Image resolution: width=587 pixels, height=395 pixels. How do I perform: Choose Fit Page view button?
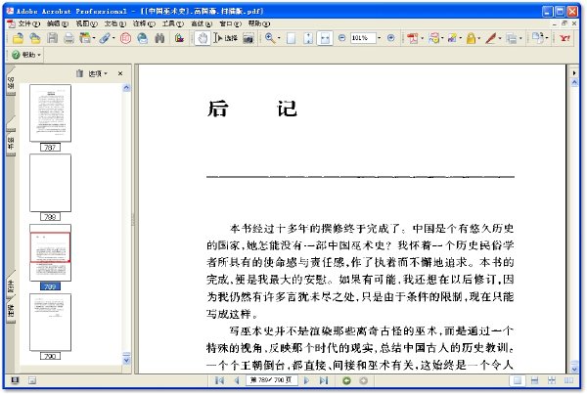[x=308, y=38]
